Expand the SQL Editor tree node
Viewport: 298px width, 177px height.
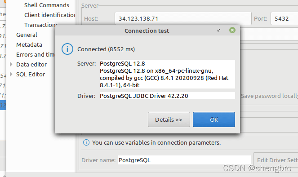click(11, 74)
